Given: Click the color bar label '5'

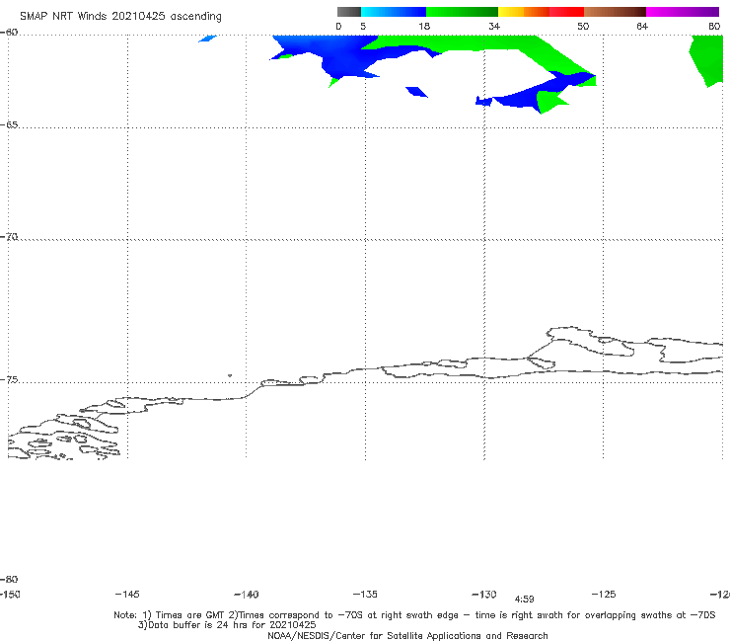Looking at the screenshot, I should pos(363,26).
